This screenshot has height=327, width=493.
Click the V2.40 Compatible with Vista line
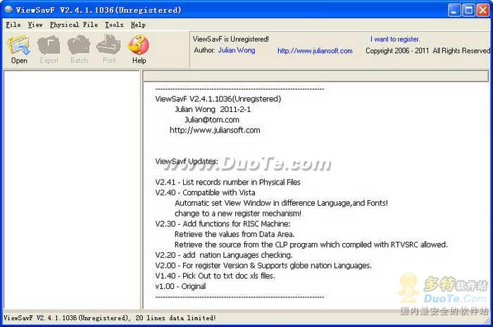[x=205, y=192]
